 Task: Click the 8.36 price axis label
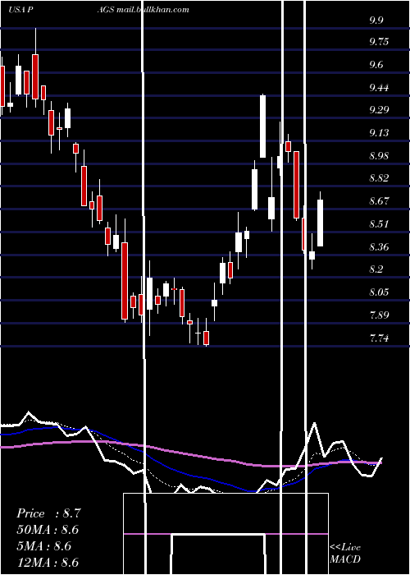(379, 246)
